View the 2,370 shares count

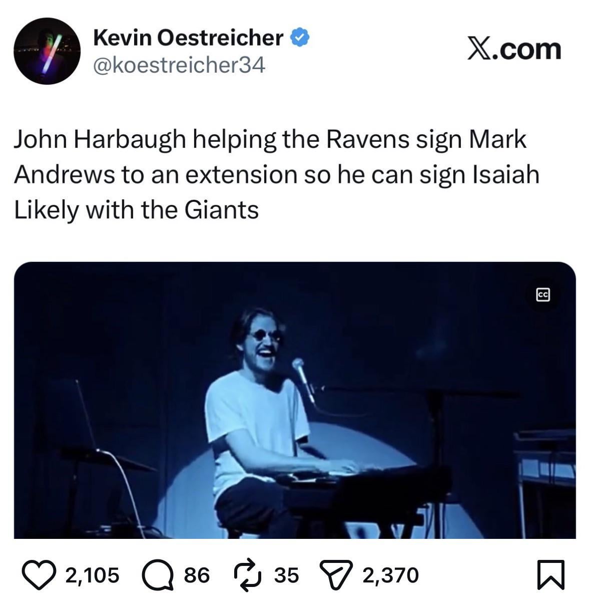tap(390, 575)
